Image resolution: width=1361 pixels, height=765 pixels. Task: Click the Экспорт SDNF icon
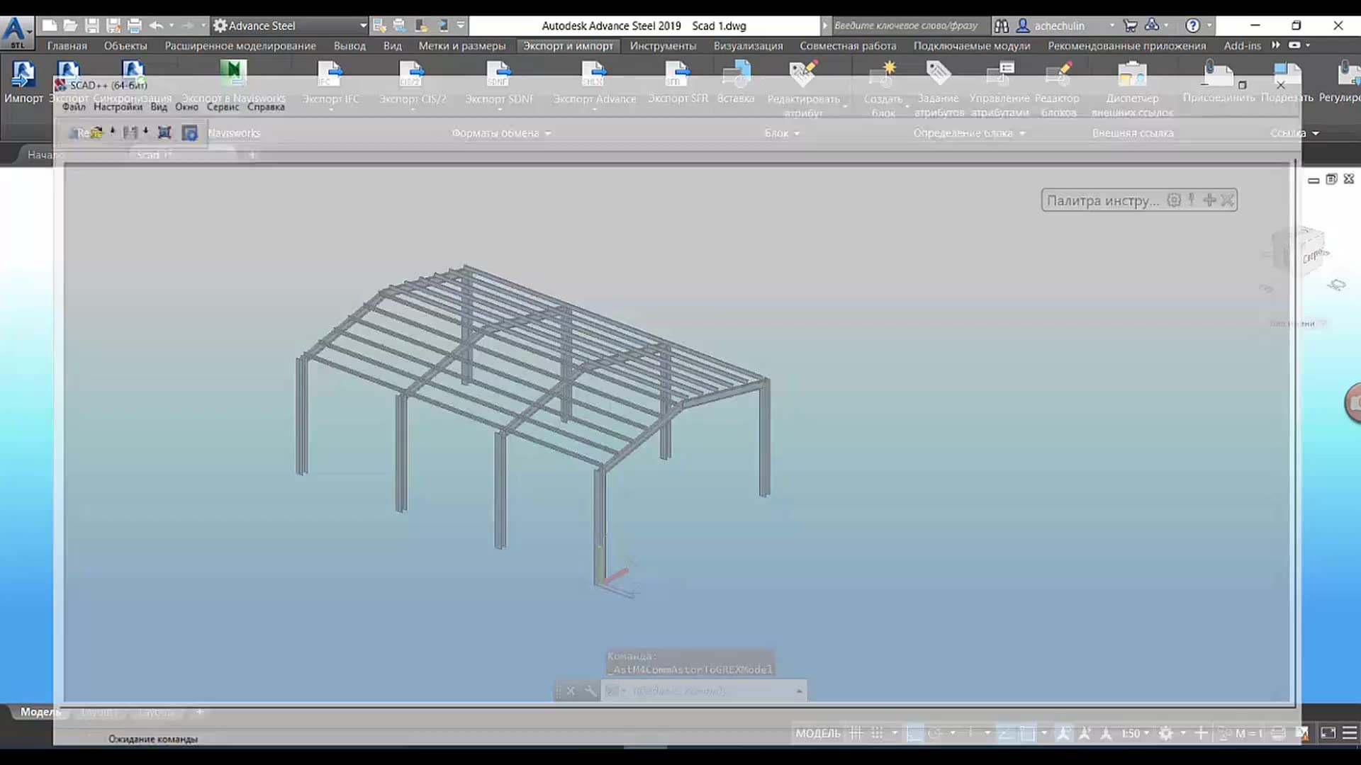tap(498, 73)
